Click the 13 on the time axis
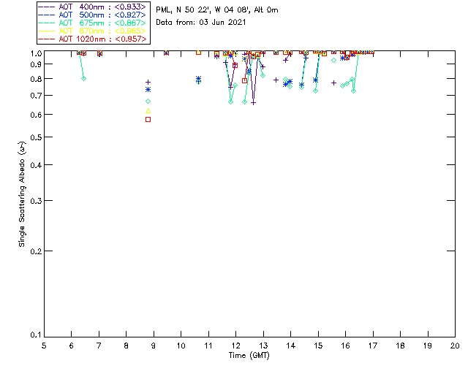 coord(263,346)
